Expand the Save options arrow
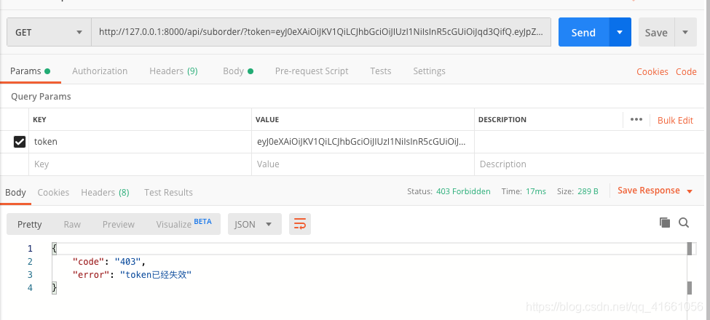The width and height of the screenshot is (710, 320). (x=685, y=33)
